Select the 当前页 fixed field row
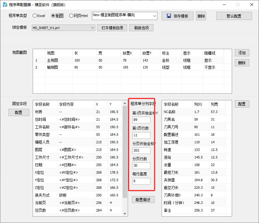 (x=78, y=203)
